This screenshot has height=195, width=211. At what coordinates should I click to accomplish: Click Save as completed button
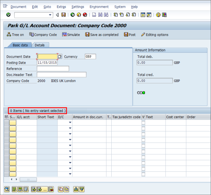(x=102, y=35)
